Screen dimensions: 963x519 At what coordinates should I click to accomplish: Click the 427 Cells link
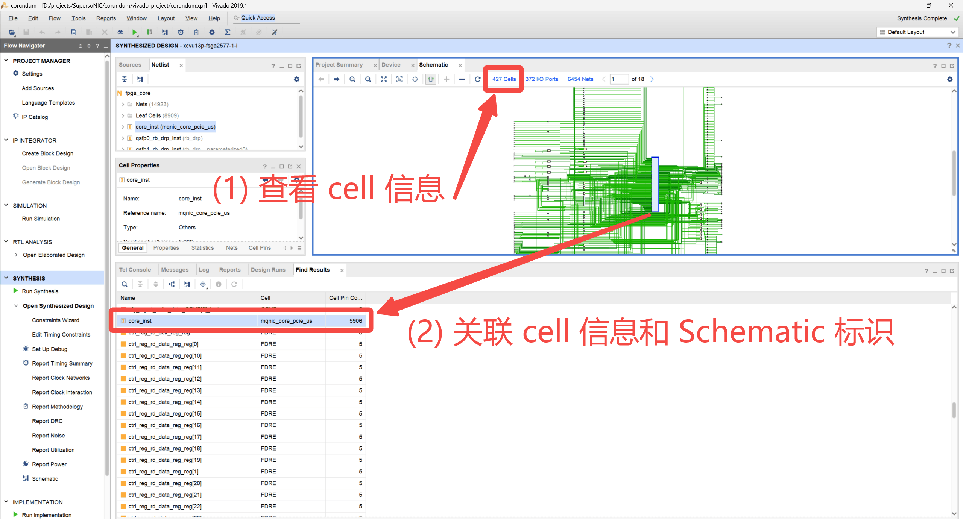click(x=504, y=79)
